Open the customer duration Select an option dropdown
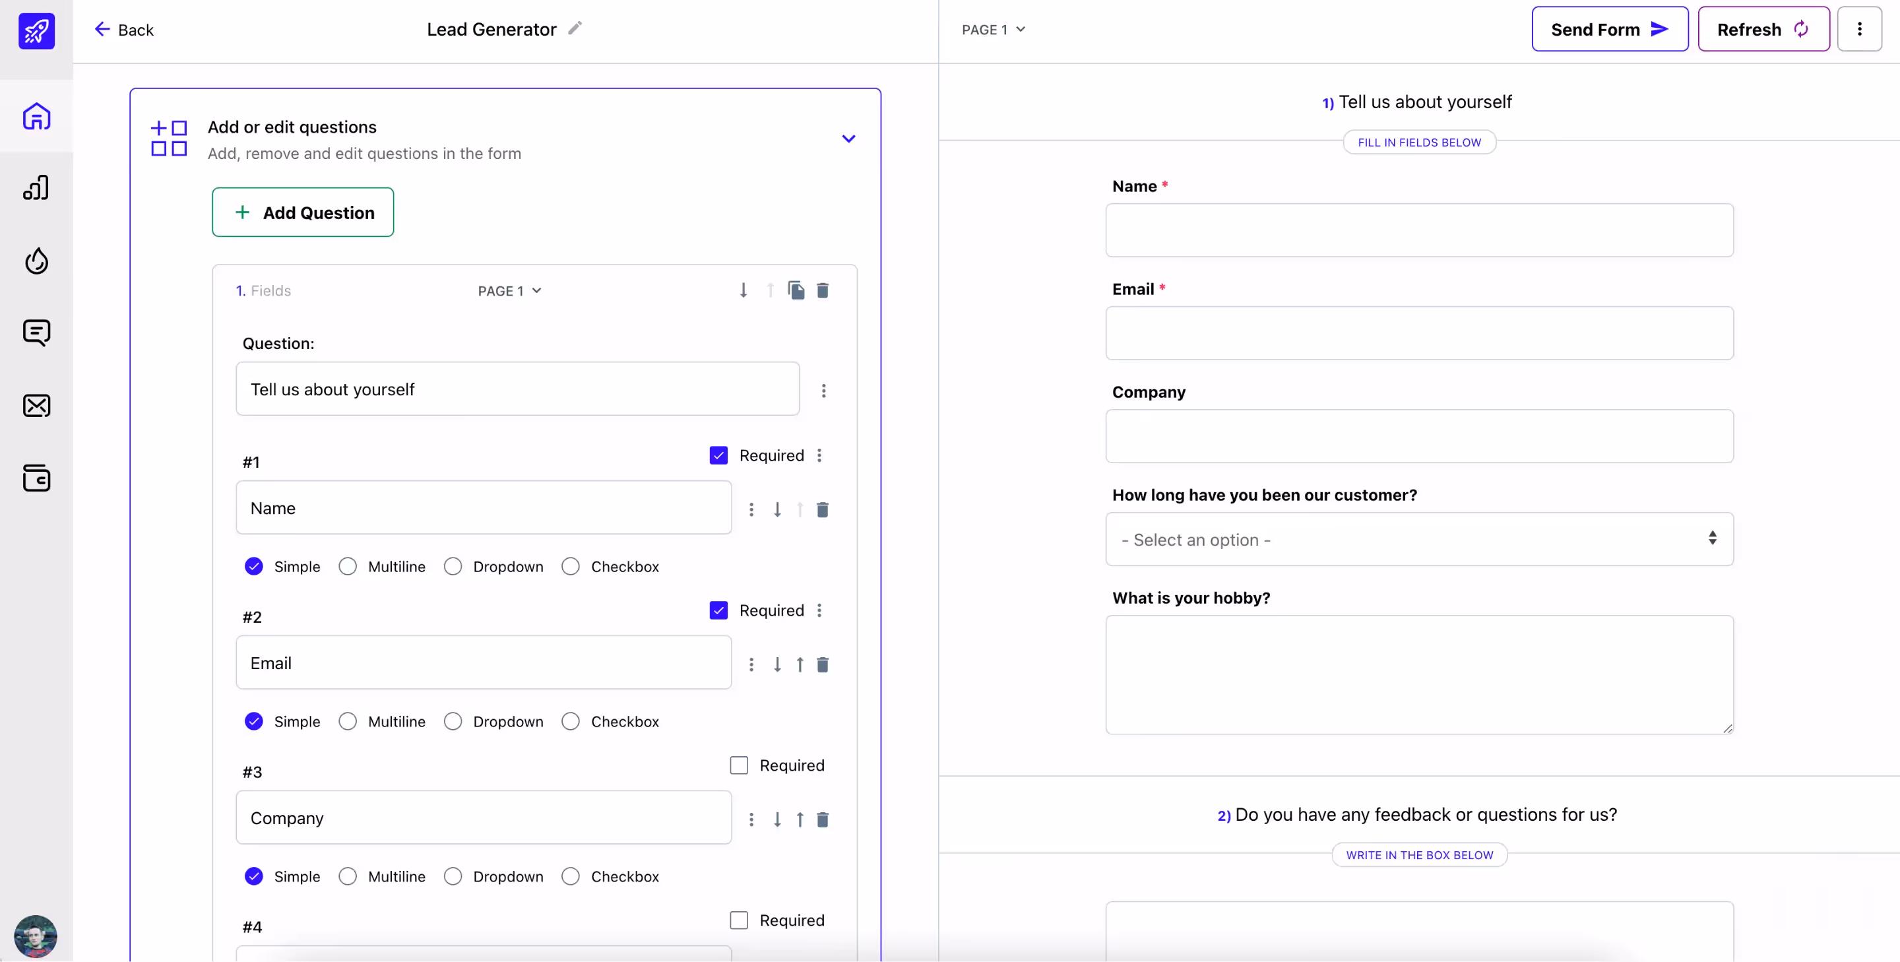This screenshot has height=962, width=1900. tap(1419, 539)
